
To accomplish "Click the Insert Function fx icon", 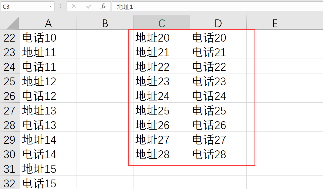I will 103,6.
